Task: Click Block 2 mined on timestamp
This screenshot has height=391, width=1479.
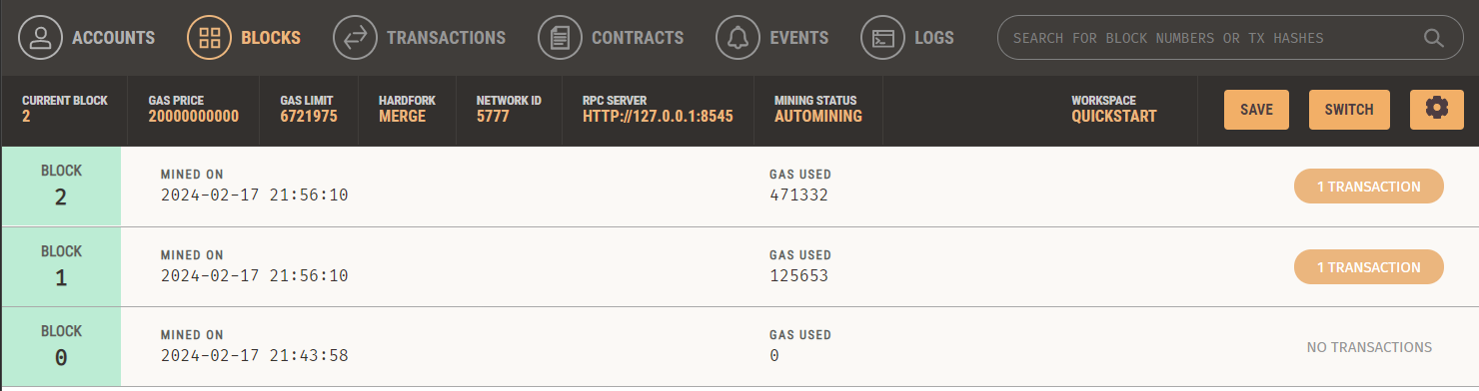Action: tap(254, 195)
